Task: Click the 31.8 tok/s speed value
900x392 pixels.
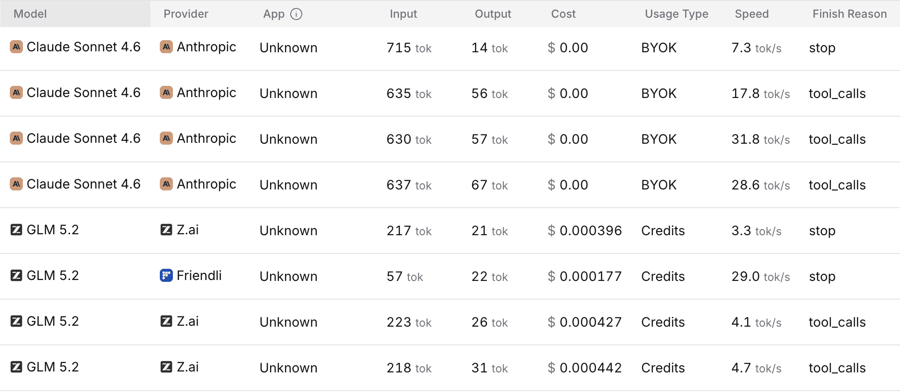Action: tap(761, 139)
